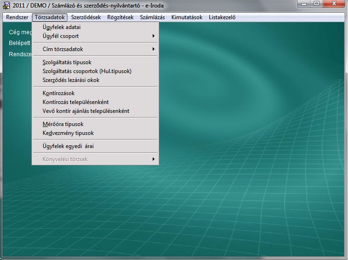
Task: Open Ügyfelek egyedi árai
Action: [x=68, y=146]
